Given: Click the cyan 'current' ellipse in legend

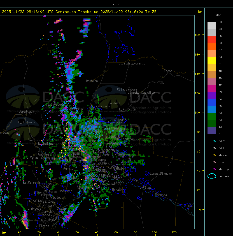Looking at the screenshot, I should (212, 176).
